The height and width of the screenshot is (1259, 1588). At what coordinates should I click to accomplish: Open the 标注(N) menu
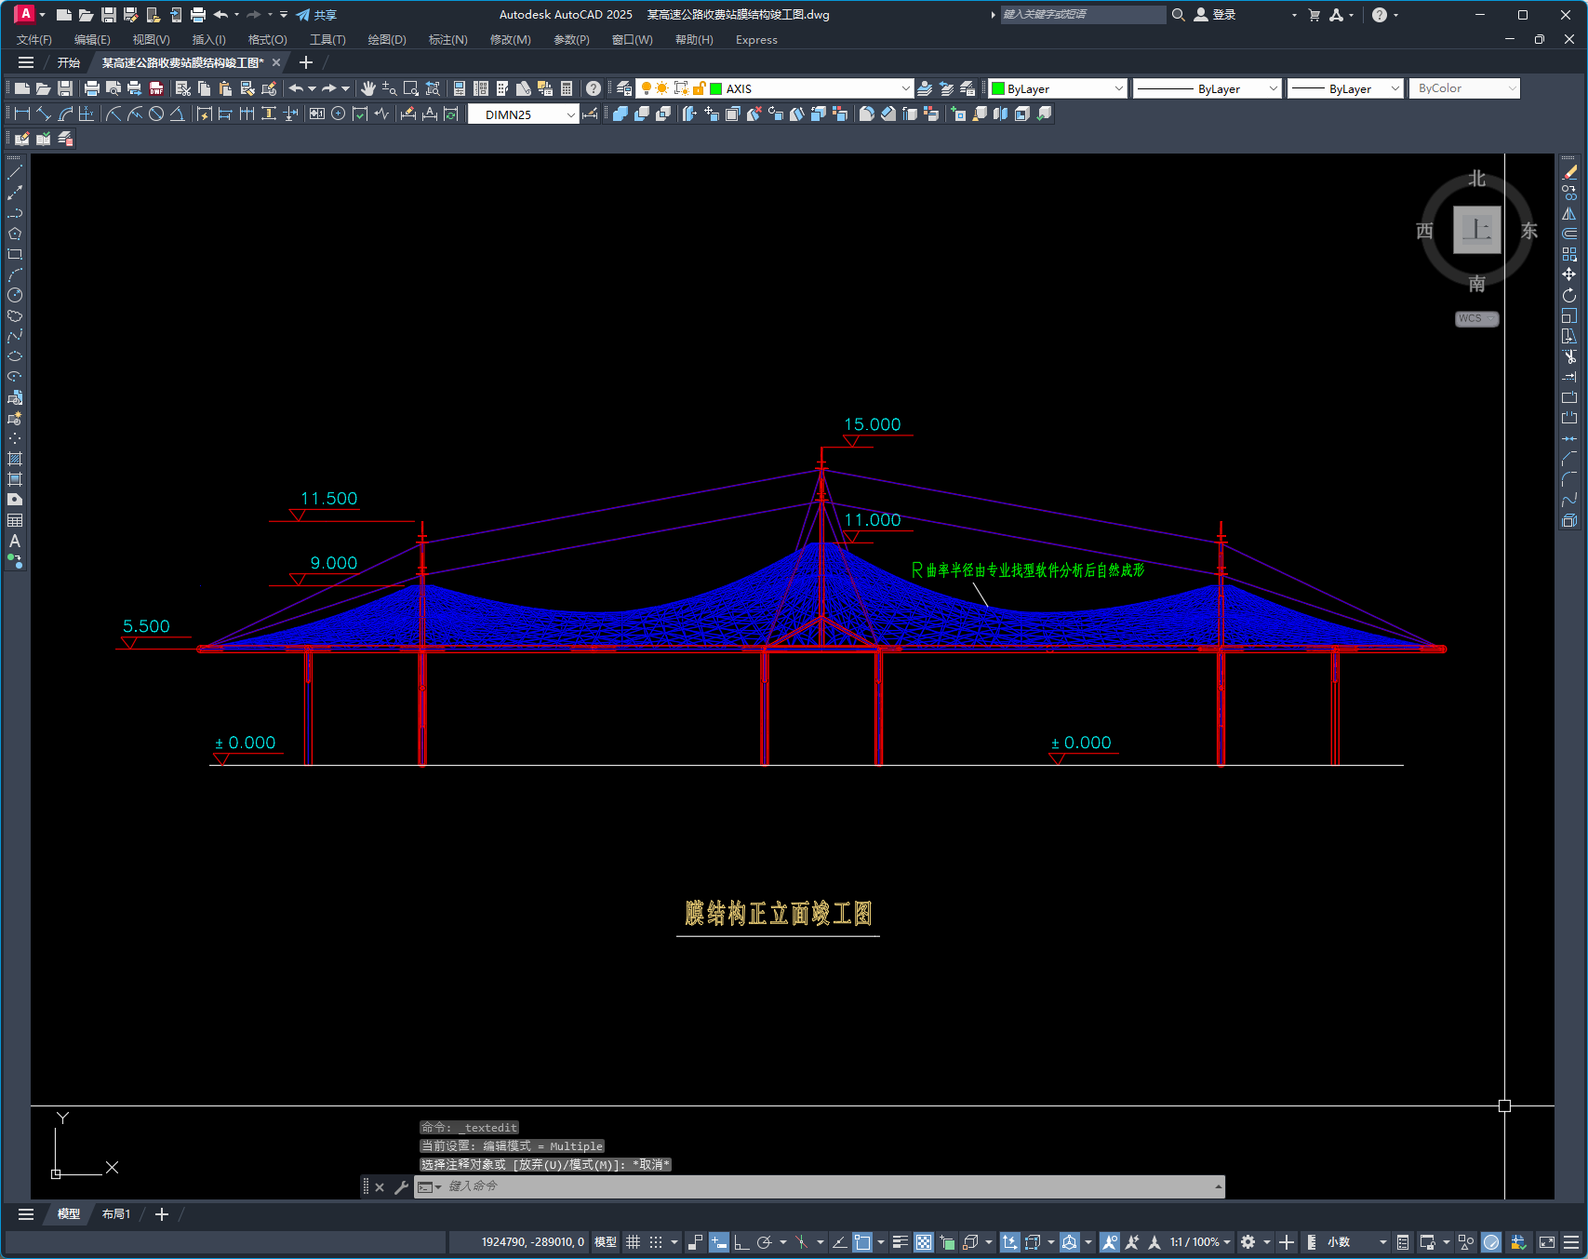coord(447,40)
